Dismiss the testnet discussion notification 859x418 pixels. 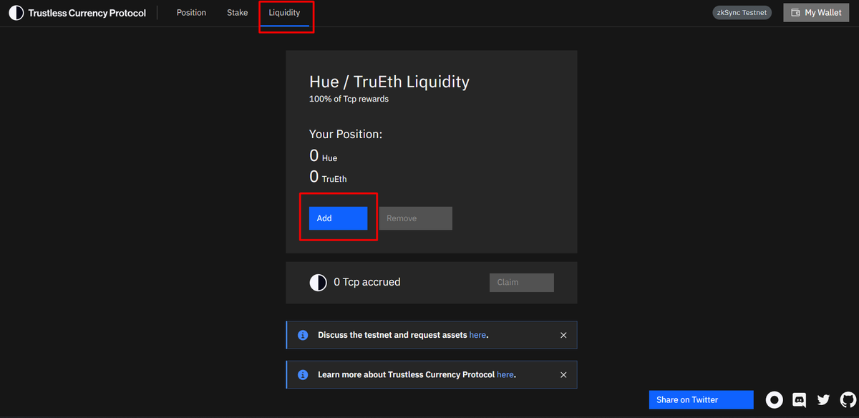pos(563,335)
